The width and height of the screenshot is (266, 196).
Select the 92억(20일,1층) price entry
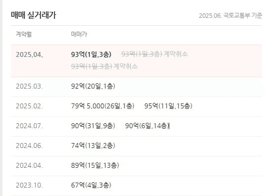(93, 86)
